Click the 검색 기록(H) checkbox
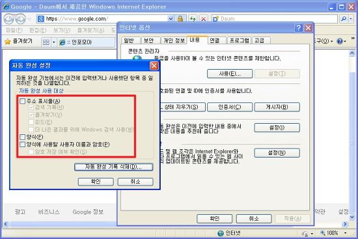This screenshot has width=358, height=239. [x=31, y=107]
